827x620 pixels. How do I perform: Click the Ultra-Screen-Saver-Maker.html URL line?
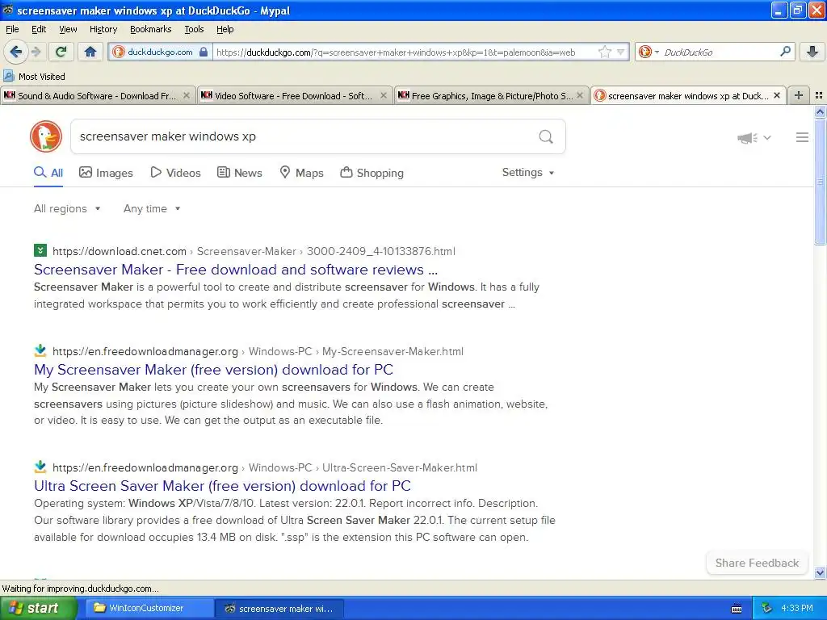point(265,467)
